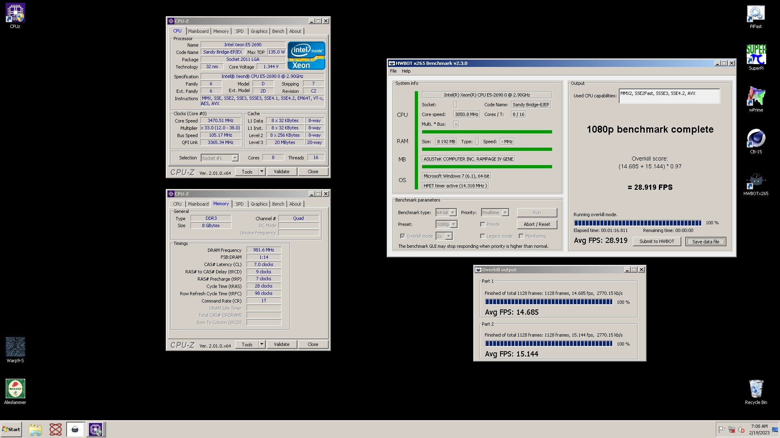
Task: Launch the wPrime desktop icon
Action: pos(756,99)
